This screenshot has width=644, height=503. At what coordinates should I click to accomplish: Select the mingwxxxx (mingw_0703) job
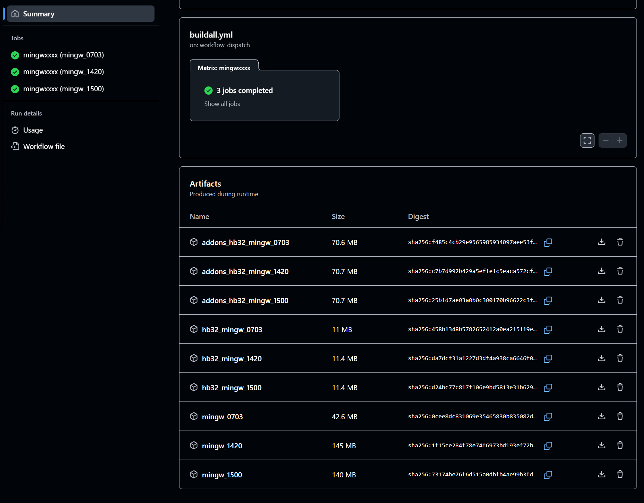tap(63, 55)
